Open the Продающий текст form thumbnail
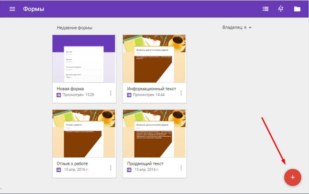Screen dimensions: 309x194 155,133
